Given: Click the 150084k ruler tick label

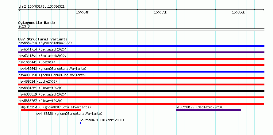Looking at the screenshot, I should [83, 12].
